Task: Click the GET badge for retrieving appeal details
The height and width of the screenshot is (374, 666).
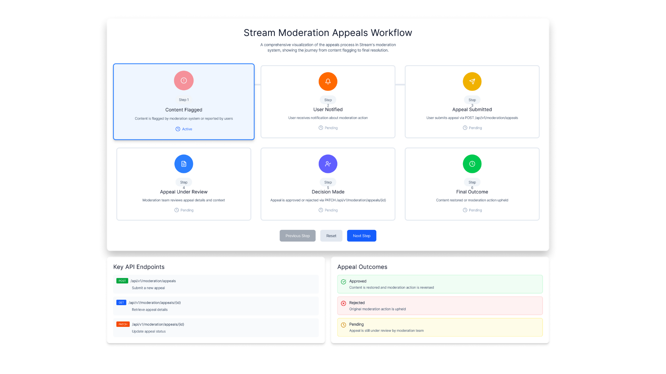Action: (x=121, y=302)
